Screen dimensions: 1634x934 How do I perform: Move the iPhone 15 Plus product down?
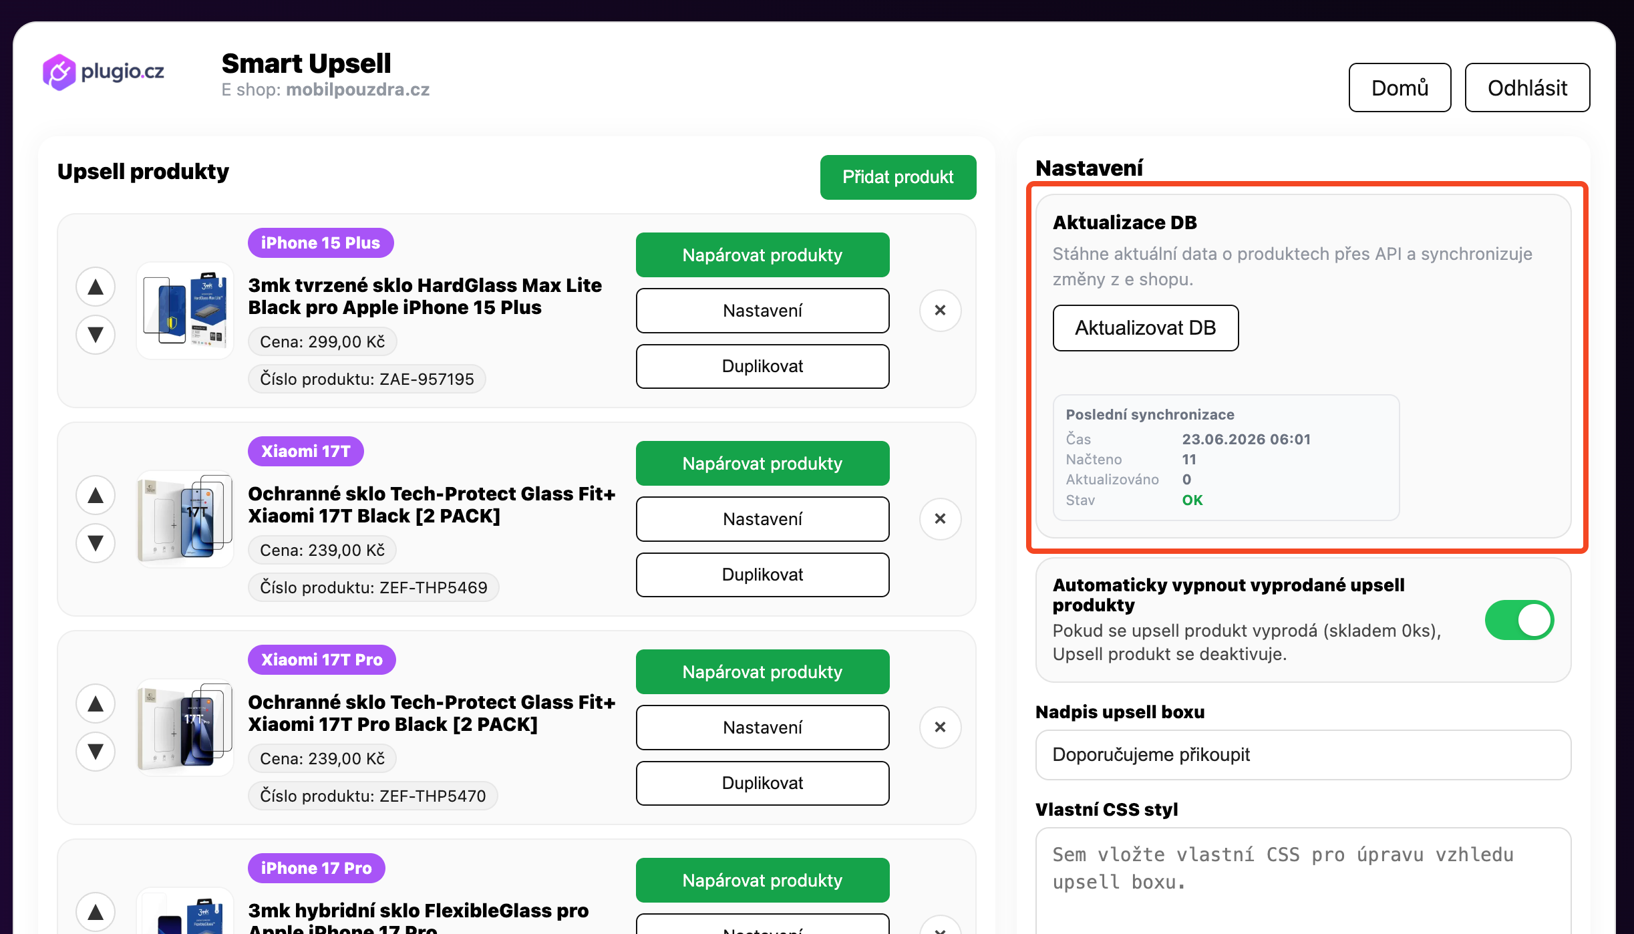[96, 335]
